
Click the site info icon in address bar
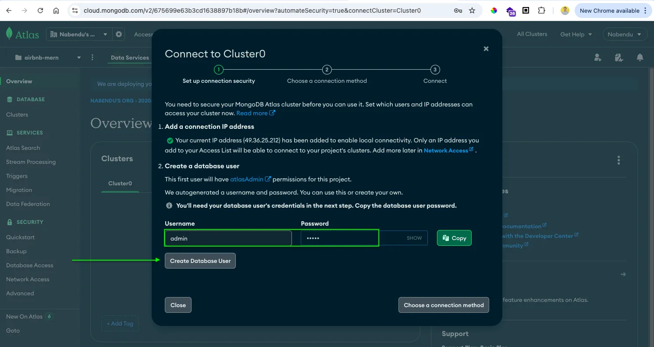click(x=75, y=11)
